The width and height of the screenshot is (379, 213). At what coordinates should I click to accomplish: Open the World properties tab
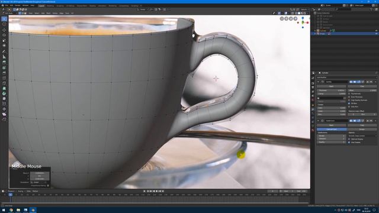tap(313, 100)
